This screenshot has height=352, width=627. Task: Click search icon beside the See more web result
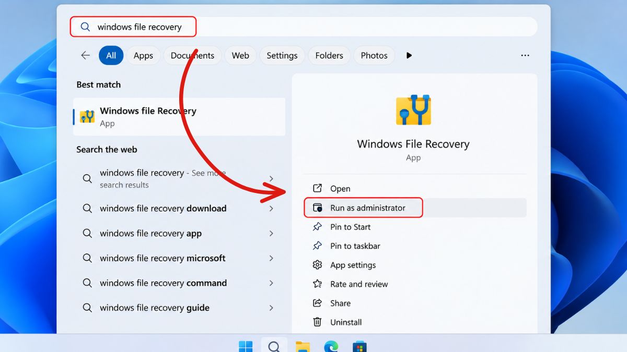(87, 178)
